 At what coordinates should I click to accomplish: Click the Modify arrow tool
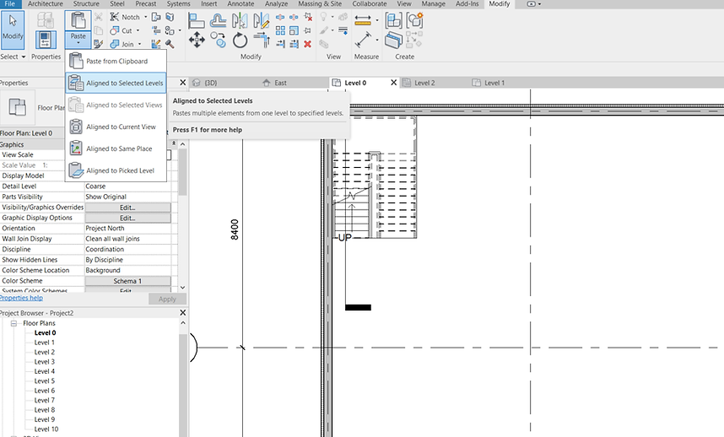(x=13, y=30)
